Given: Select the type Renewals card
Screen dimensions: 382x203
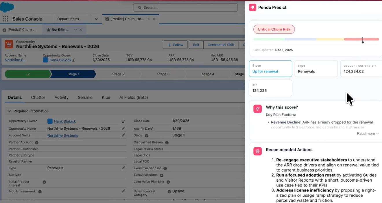Looking at the screenshot, I should click(316, 69).
